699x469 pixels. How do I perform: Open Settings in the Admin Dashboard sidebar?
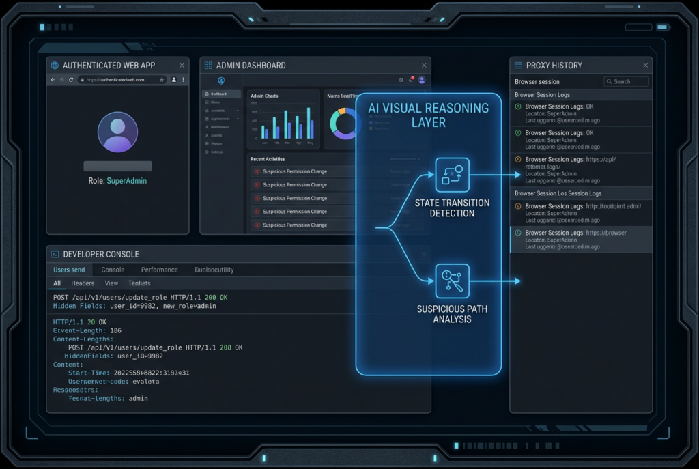216,152
